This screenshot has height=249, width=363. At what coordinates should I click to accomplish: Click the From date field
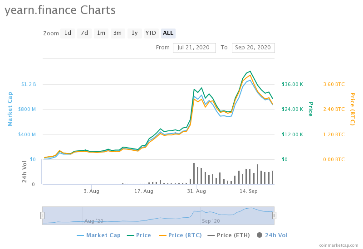(194, 48)
